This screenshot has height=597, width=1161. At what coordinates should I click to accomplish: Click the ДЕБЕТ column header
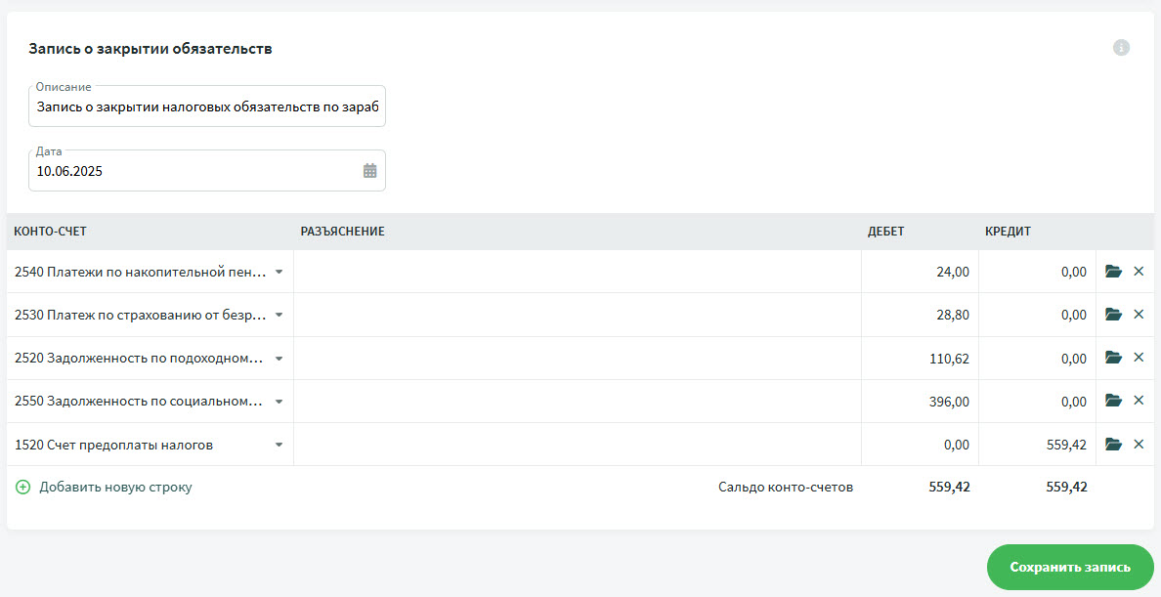click(x=886, y=232)
